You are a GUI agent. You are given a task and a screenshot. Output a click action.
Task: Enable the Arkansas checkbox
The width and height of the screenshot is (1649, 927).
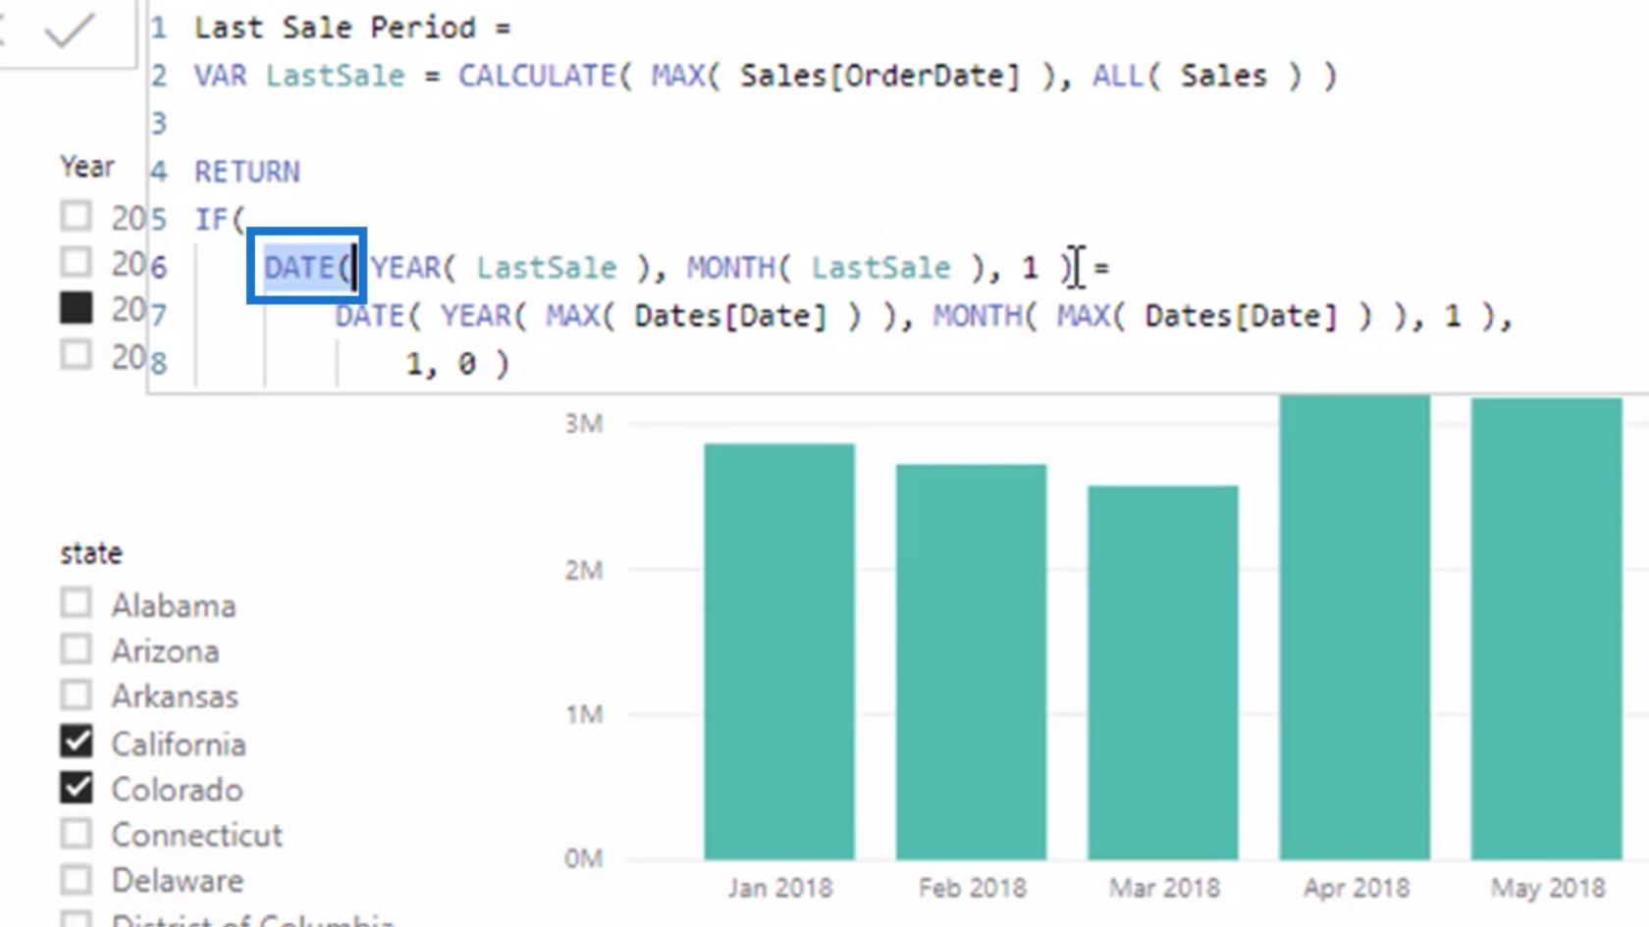(x=77, y=695)
